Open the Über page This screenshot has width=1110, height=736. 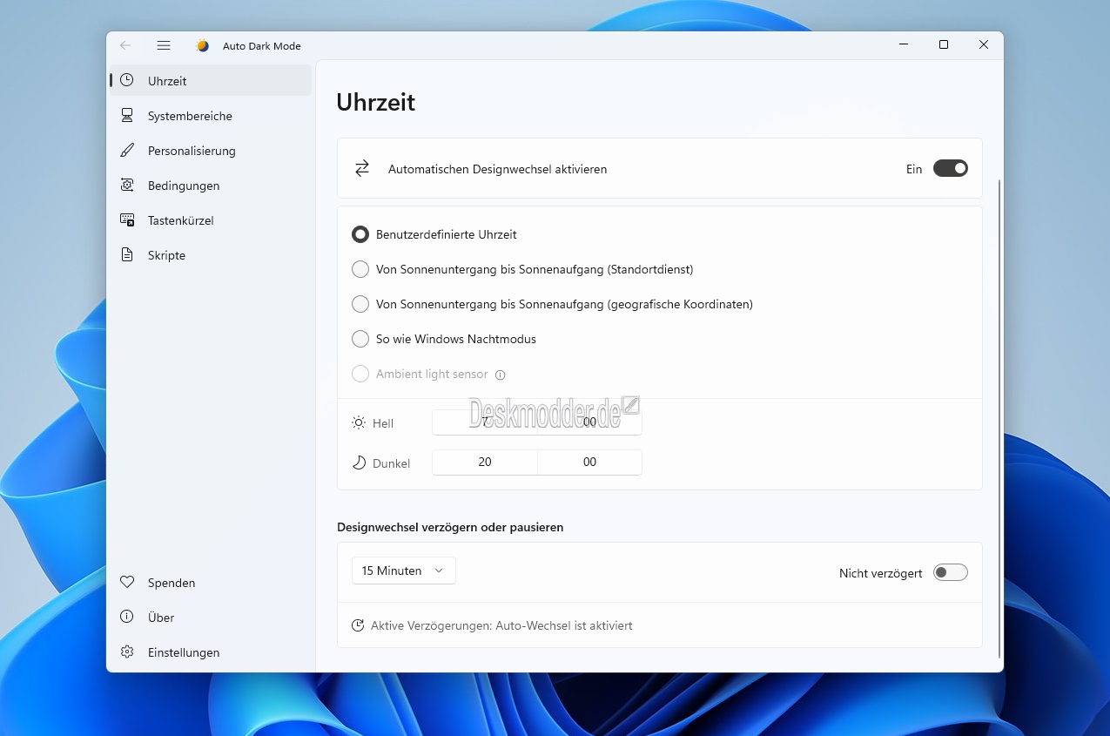[x=211, y=617]
